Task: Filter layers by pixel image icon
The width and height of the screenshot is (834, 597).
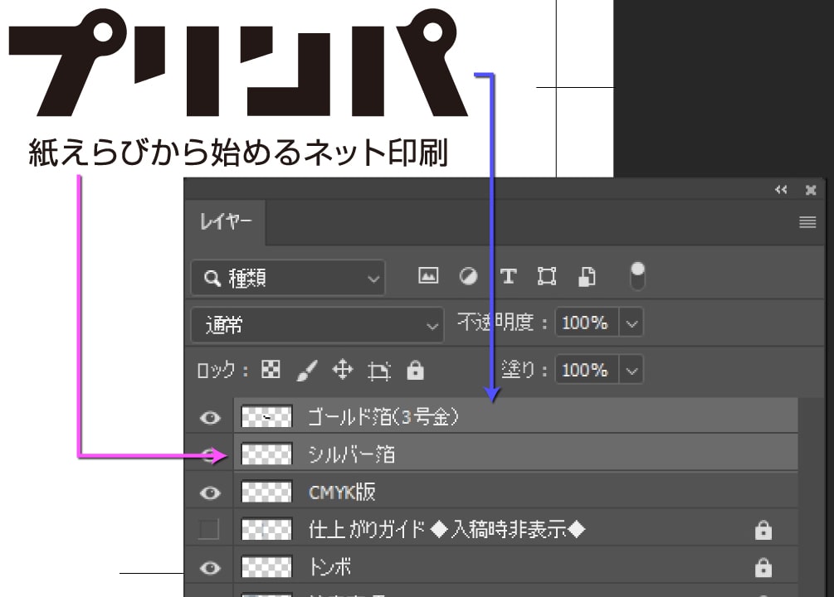Action: (x=428, y=277)
